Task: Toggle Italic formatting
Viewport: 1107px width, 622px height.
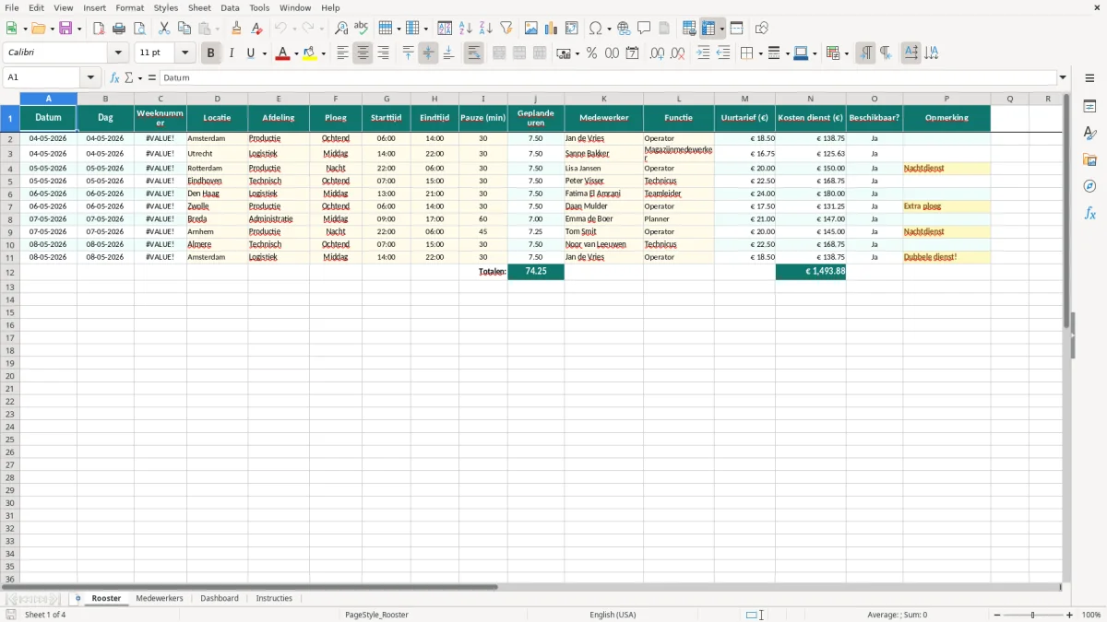Action: [232, 53]
